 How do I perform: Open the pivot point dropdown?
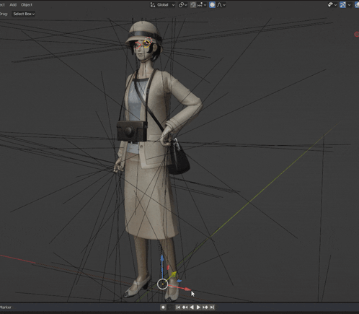183,5
